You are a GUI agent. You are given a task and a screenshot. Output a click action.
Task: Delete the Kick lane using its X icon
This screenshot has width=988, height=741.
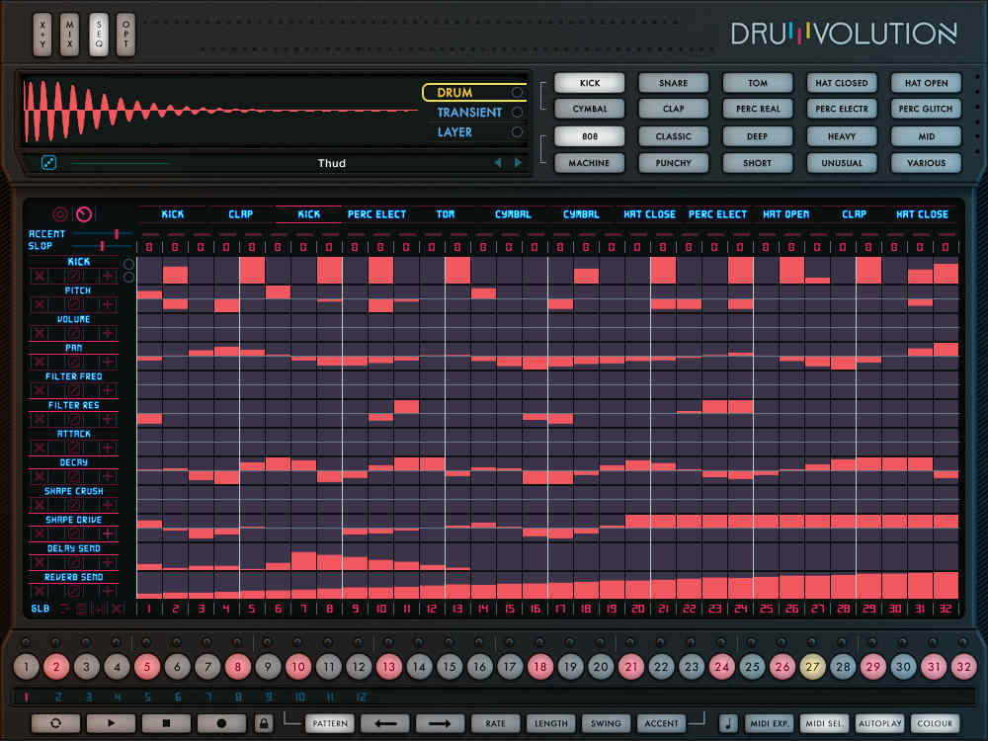click(x=39, y=277)
